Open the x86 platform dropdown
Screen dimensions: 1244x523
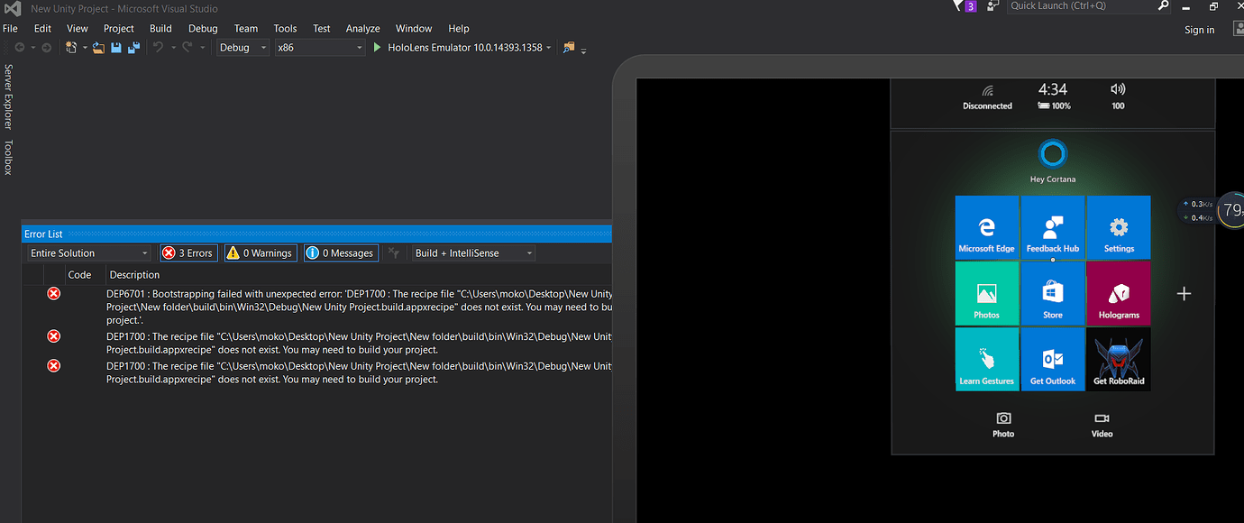click(319, 48)
